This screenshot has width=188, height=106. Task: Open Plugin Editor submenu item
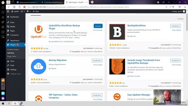pos(12,56)
